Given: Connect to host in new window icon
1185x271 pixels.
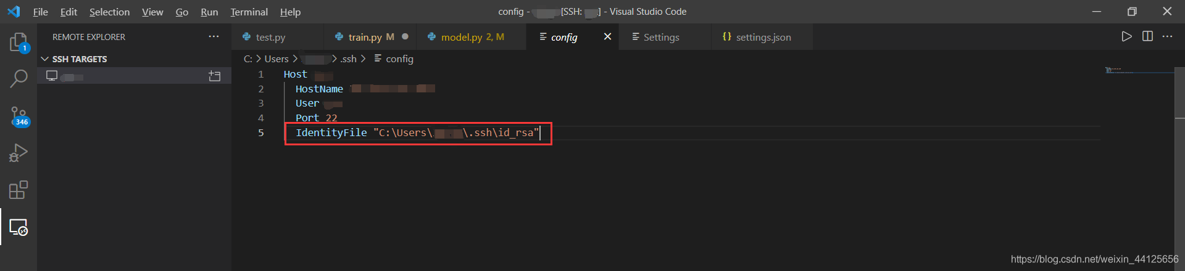Looking at the screenshot, I should [214, 76].
